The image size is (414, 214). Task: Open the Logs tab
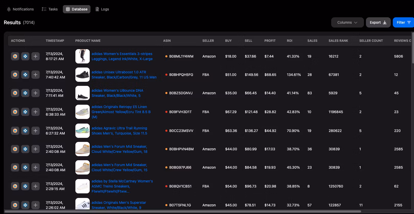tap(102, 9)
